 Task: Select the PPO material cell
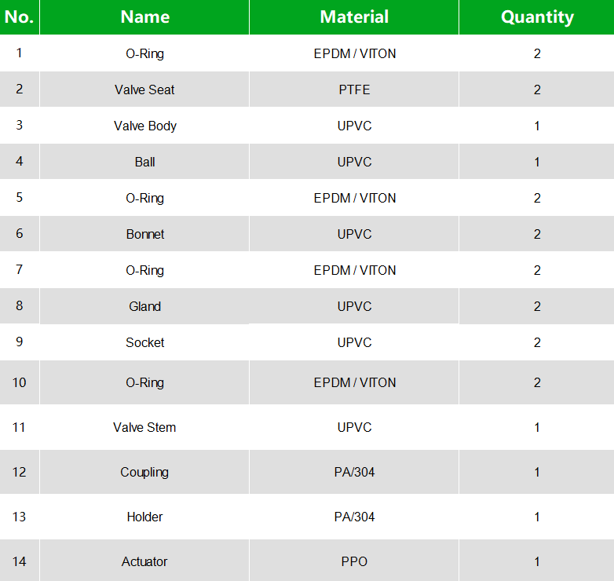pyautogui.click(x=354, y=561)
